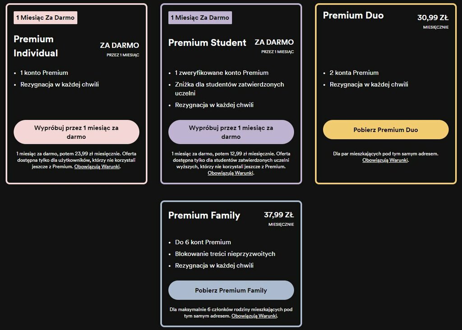Select the Premium Individual plan title
The height and width of the screenshot is (330, 462).
coord(36,46)
